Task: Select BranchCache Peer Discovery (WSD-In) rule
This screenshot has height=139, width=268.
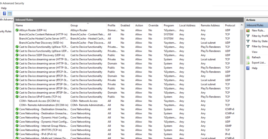Action: tap(41, 43)
